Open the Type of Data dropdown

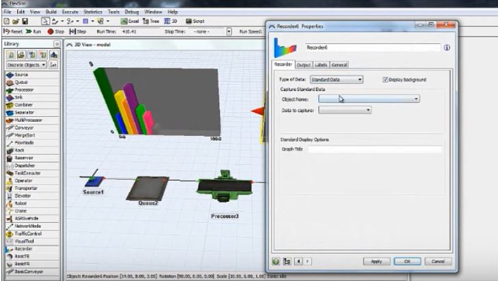click(337, 80)
